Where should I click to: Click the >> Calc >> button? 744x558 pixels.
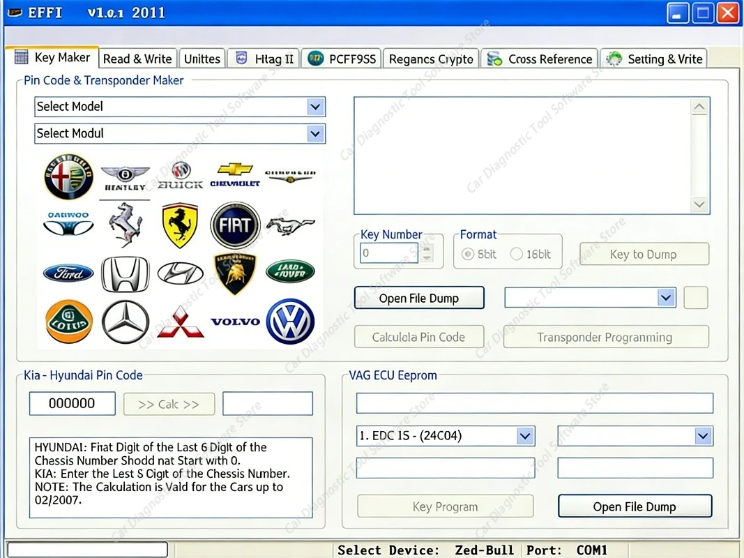pyautogui.click(x=169, y=405)
